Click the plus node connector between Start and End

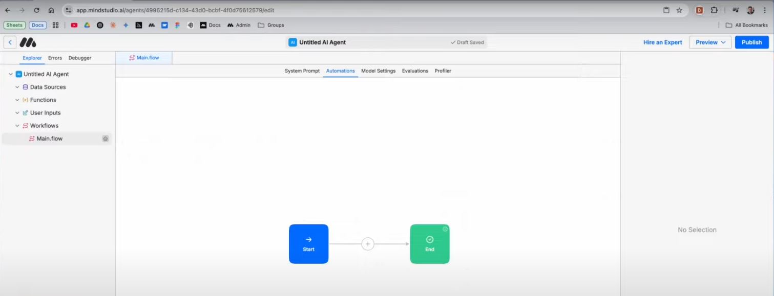point(368,244)
